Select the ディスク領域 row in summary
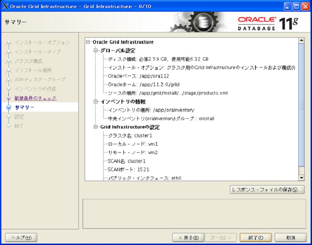The width and height of the screenshot is (312, 245). pos(158,59)
